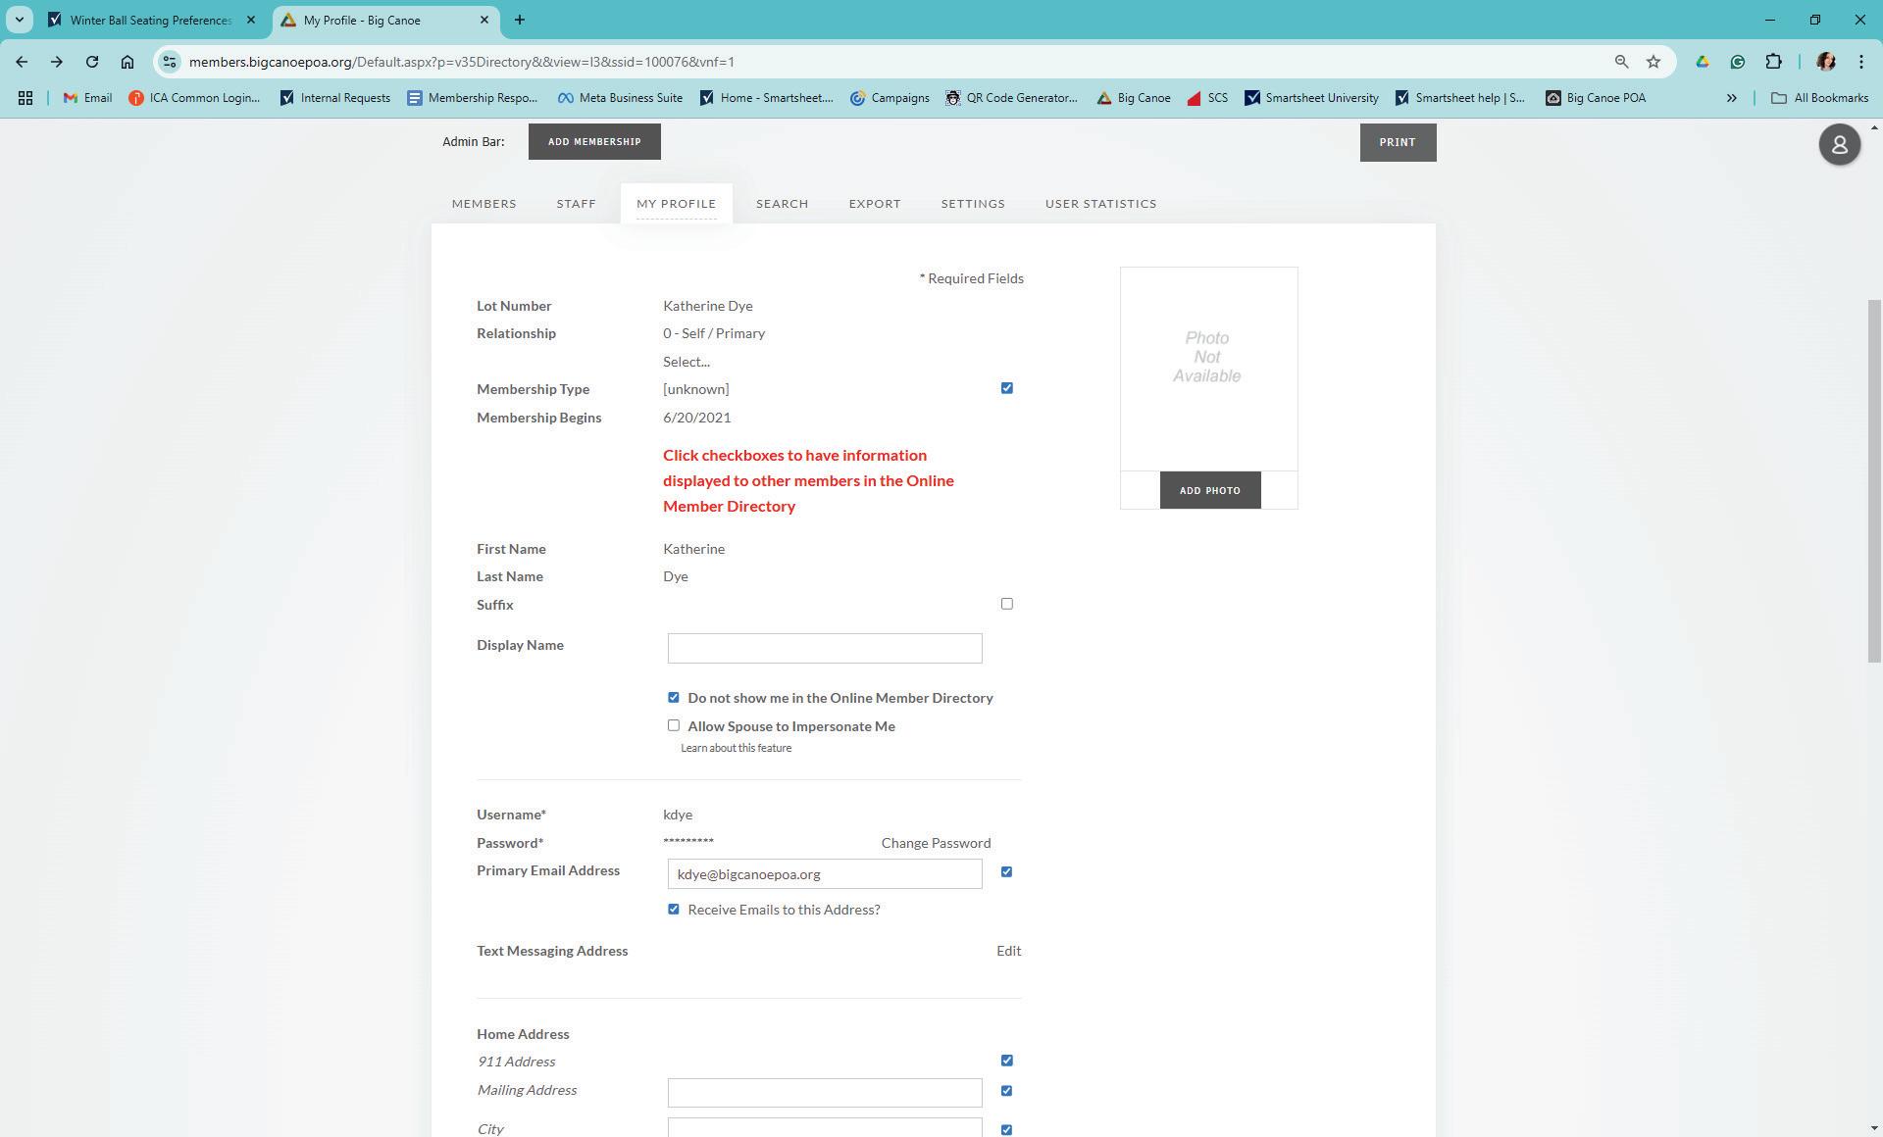Click the Change Password link
1883x1137 pixels.
point(935,843)
